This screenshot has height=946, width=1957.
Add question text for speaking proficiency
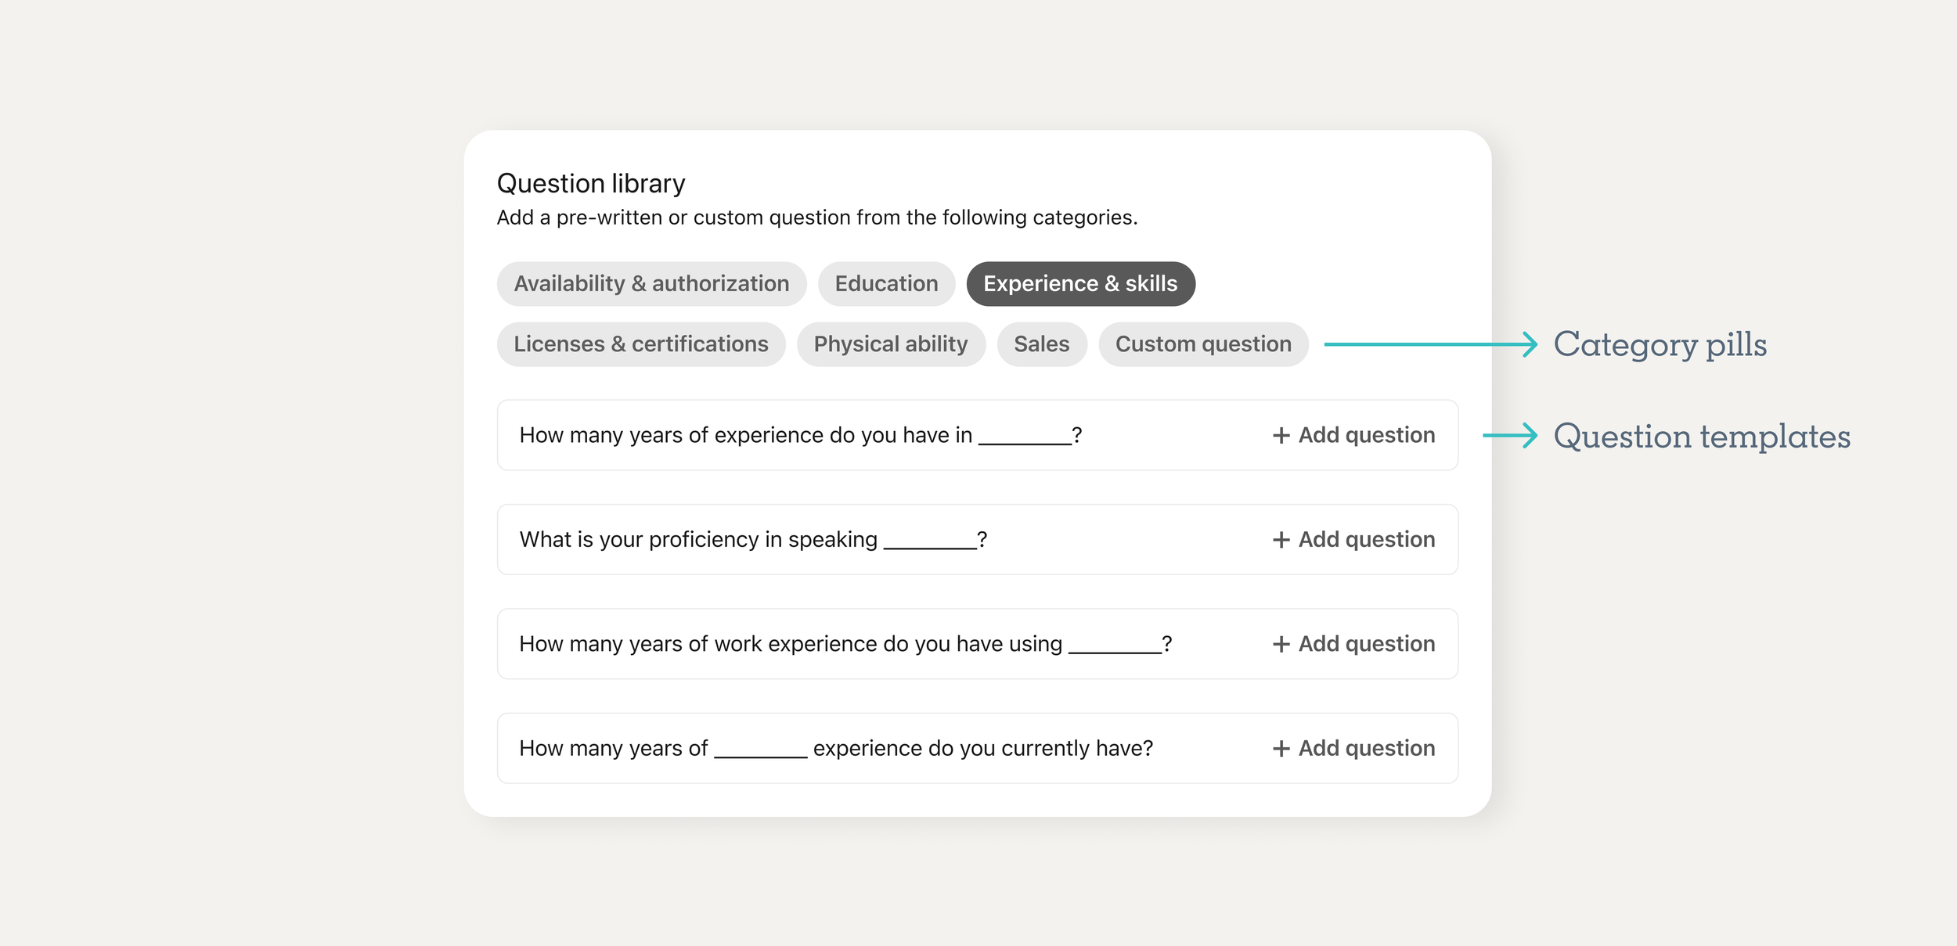1367,540
